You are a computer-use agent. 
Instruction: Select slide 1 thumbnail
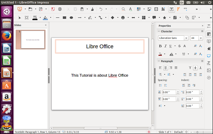coord(31,40)
